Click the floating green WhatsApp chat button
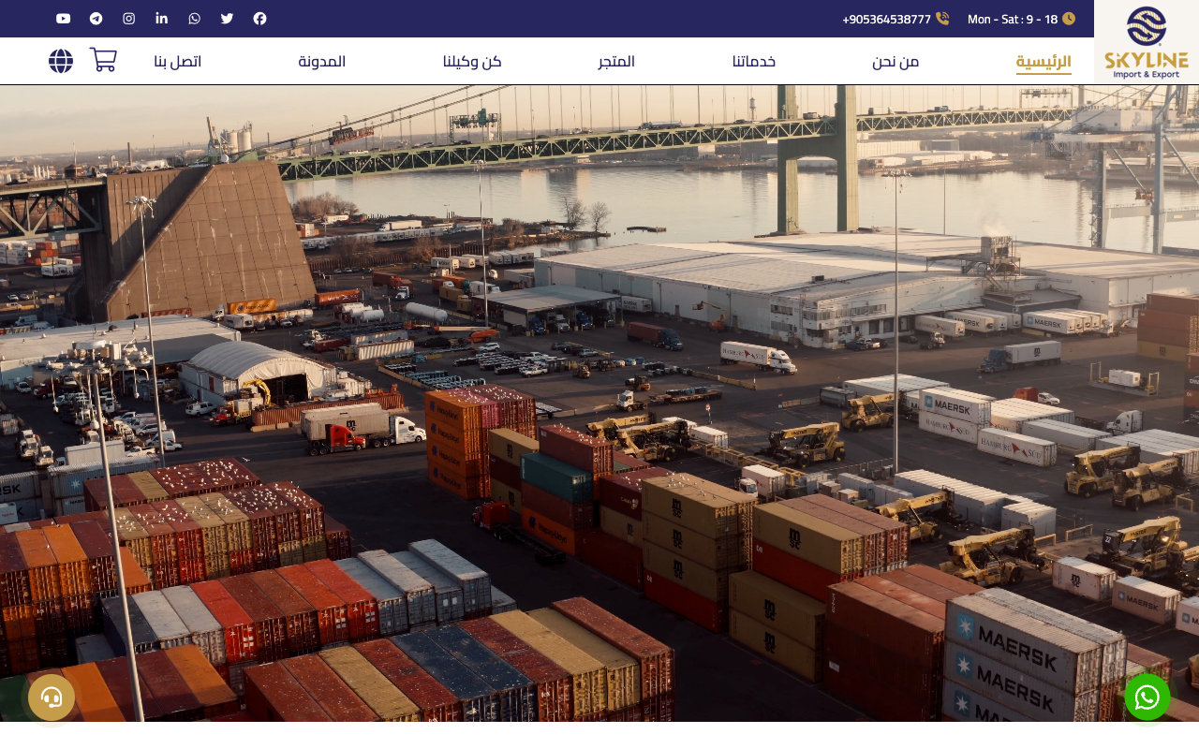The height and width of the screenshot is (749, 1199). [x=1147, y=697]
